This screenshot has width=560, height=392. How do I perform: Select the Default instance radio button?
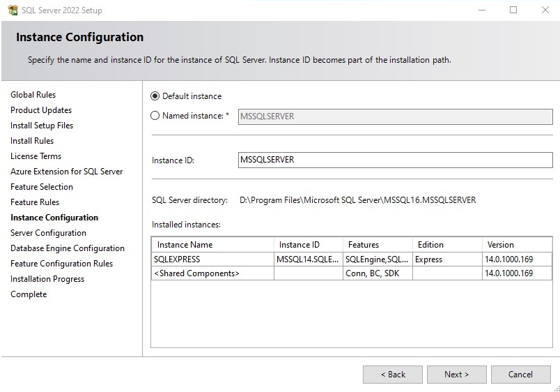click(155, 96)
